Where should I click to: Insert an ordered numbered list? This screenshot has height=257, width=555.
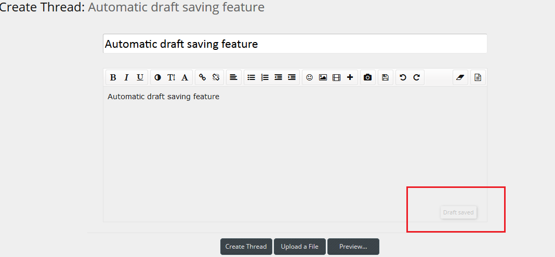point(265,77)
